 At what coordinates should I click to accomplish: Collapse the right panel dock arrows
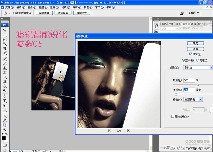(x=210, y=19)
